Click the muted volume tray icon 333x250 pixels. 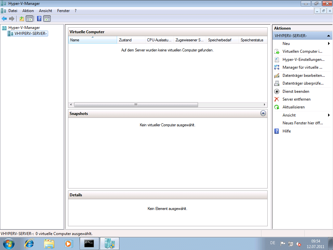pos(299,244)
